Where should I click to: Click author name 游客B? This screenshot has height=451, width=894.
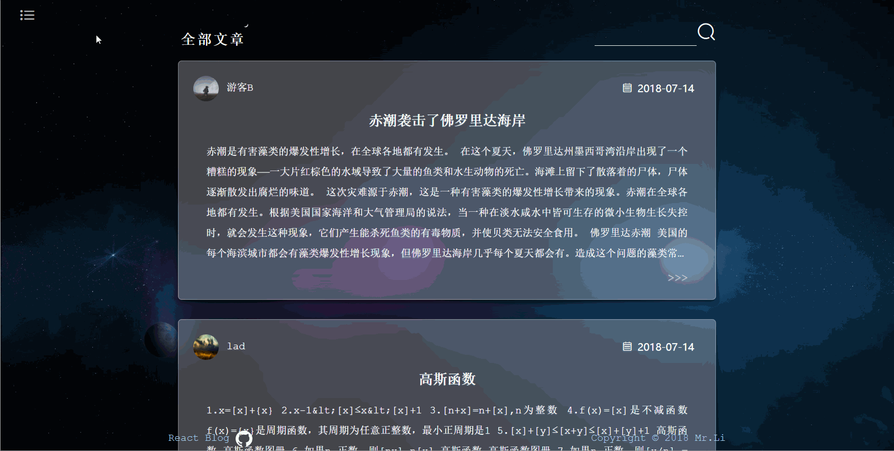click(240, 88)
